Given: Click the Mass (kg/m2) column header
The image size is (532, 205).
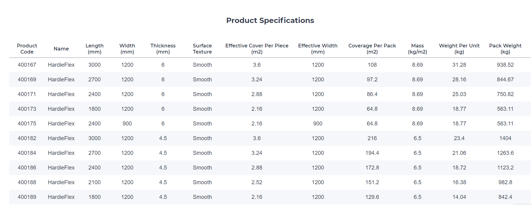Looking at the screenshot, I should (417, 49).
